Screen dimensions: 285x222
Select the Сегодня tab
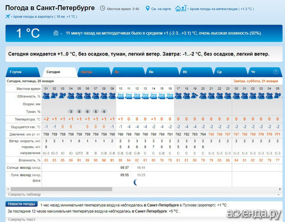60,72
